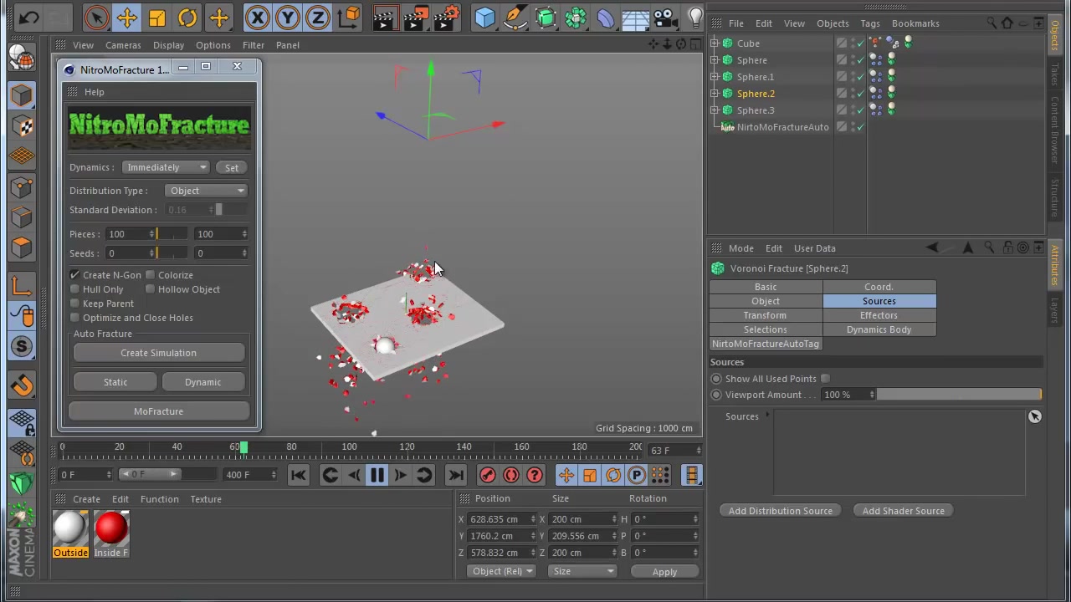
Task: Open the viewport Display menu
Action: (x=168, y=45)
